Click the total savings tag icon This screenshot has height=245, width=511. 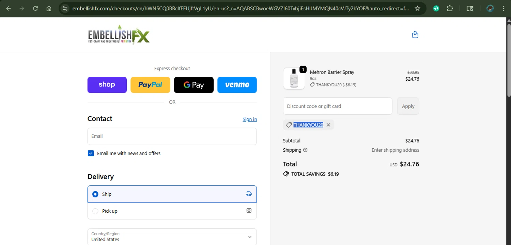point(286,174)
